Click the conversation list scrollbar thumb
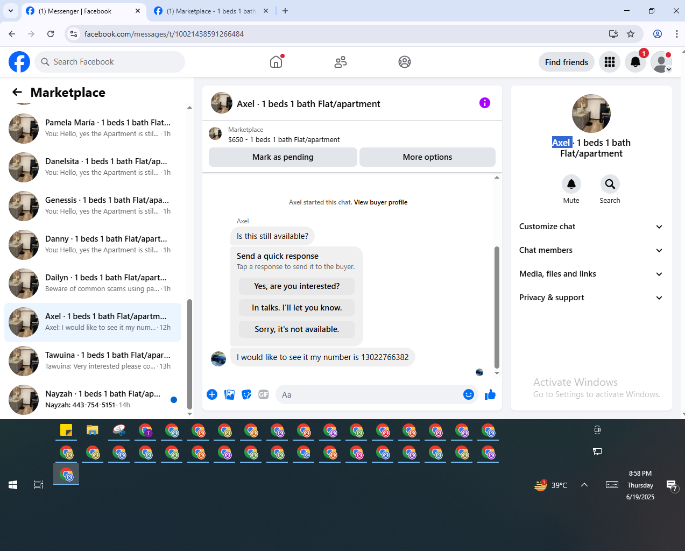685x551 pixels. [189, 354]
